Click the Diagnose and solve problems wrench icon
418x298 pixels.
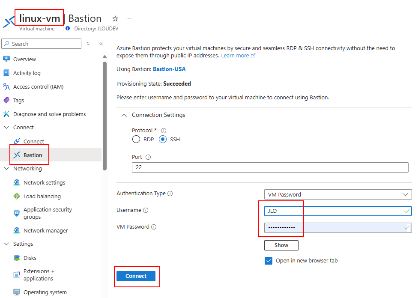[x=6, y=114]
